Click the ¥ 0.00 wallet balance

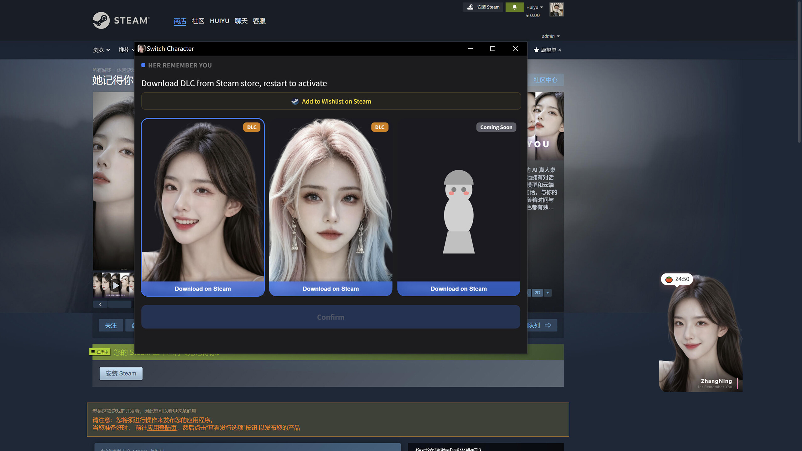coord(533,15)
